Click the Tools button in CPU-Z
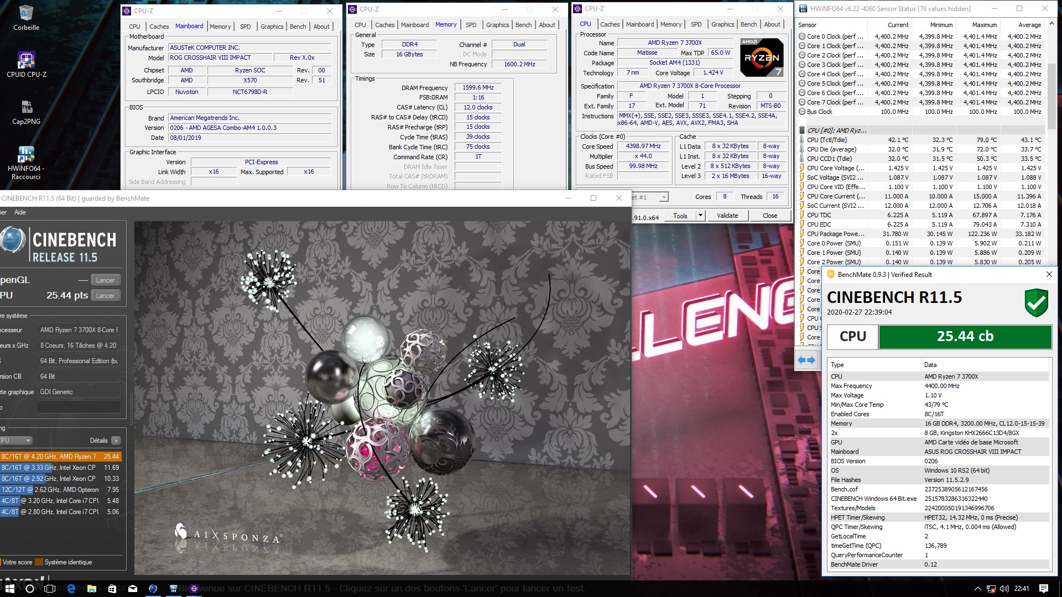 pyautogui.click(x=680, y=216)
